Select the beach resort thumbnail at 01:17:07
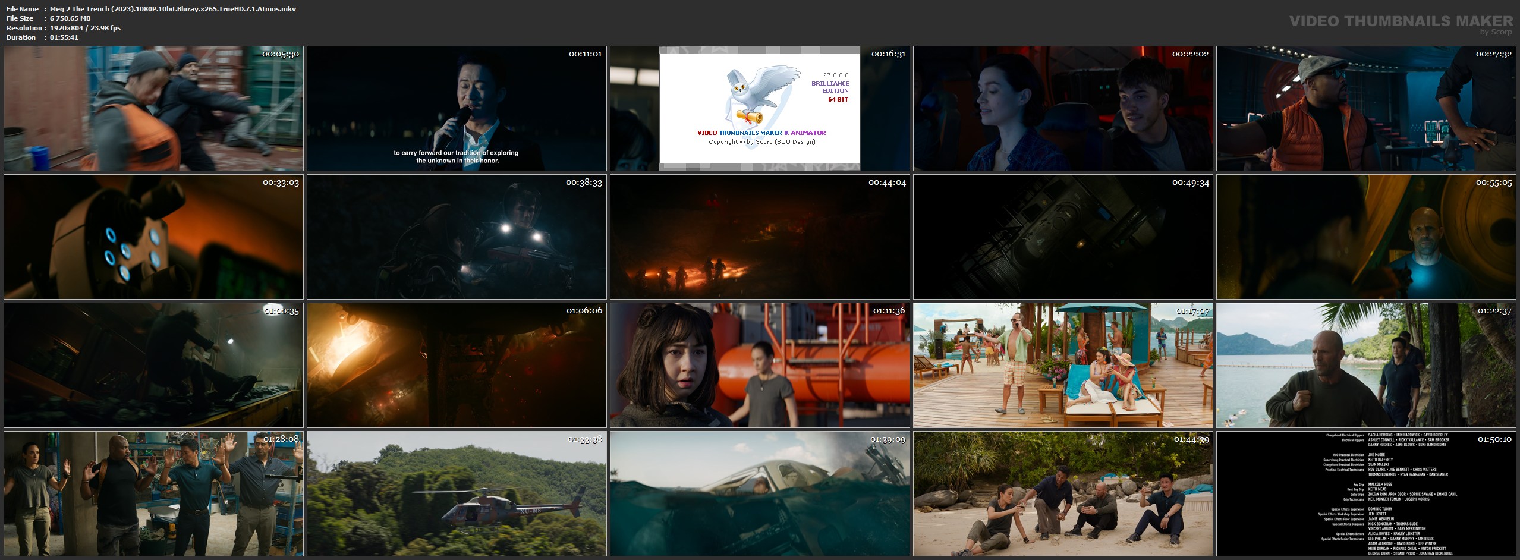Viewport: 1520px width, 560px height. coord(1063,366)
